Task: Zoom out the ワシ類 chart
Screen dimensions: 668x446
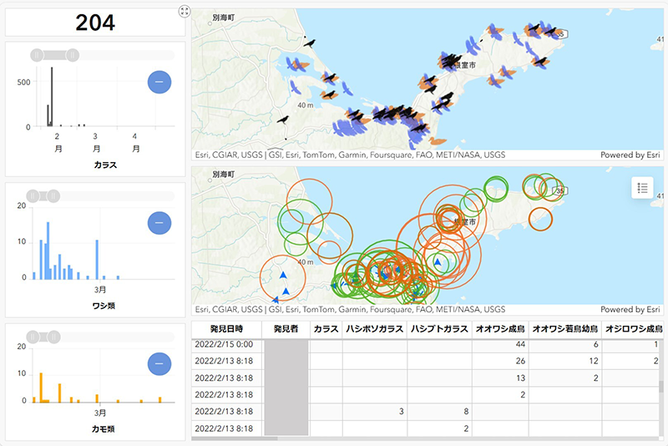Action: pyautogui.click(x=160, y=223)
